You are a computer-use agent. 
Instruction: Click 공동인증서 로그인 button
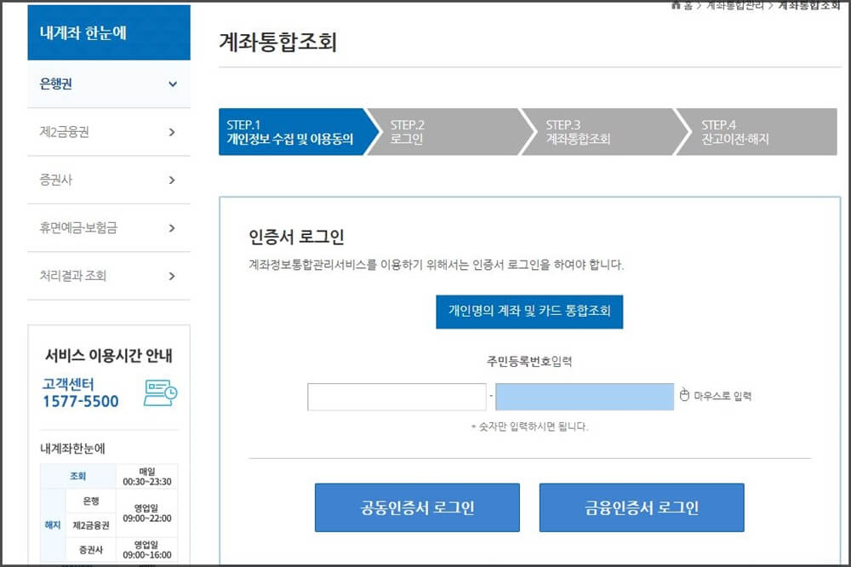click(x=417, y=507)
